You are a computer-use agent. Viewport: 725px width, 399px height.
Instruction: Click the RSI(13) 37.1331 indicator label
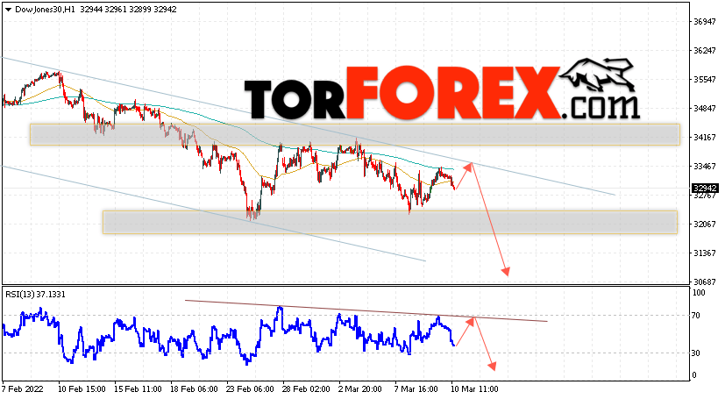[x=35, y=295]
